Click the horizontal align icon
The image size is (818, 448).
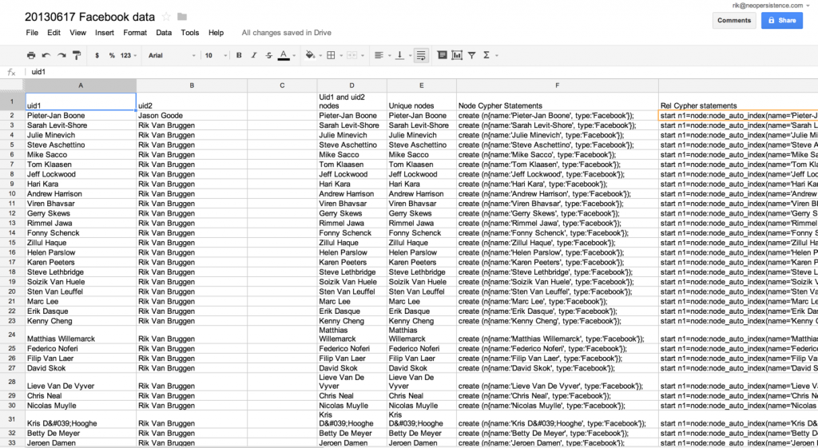coord(379,55)
